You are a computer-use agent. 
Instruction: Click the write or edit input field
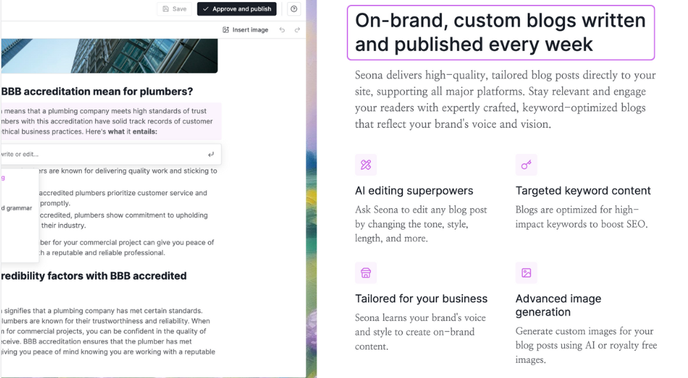110,155
